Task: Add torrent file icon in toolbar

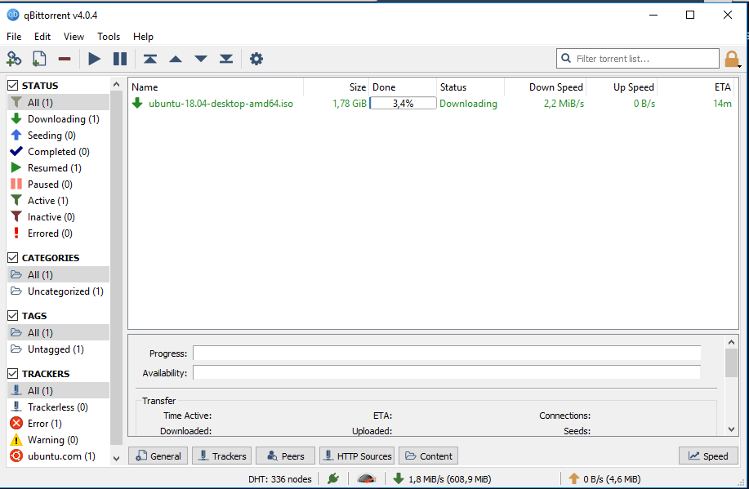Action: [x=39, y=59]
